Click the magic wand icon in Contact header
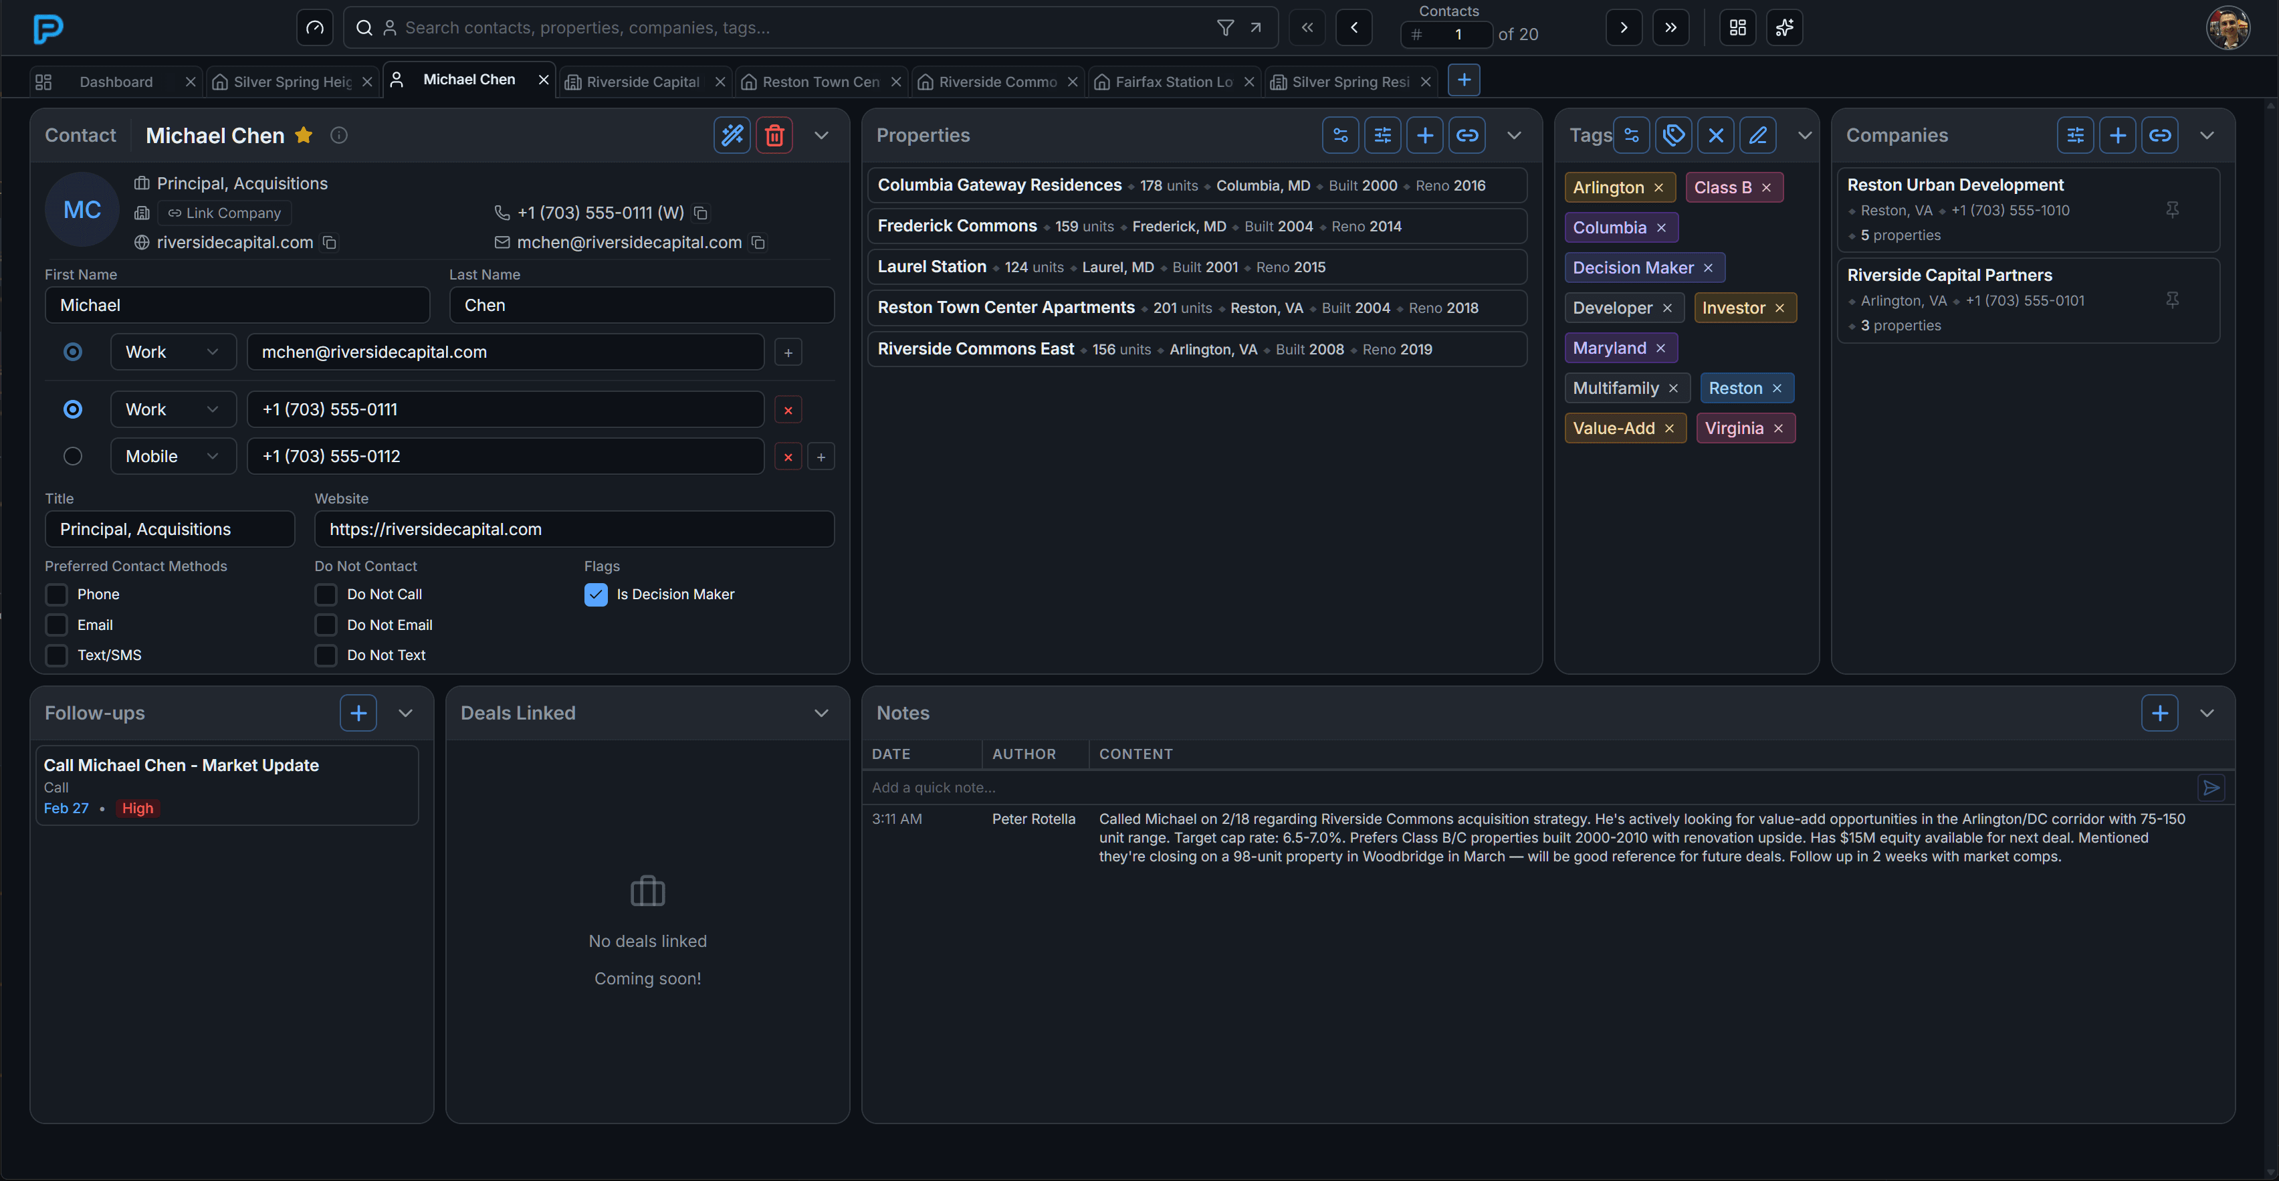This screenshot has width=2279, height=1181. 732,135
